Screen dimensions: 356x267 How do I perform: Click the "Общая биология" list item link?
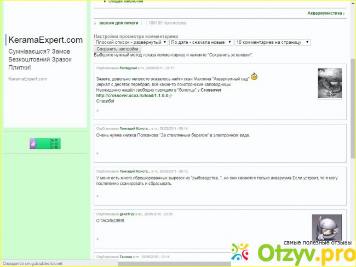coord(125,2)
